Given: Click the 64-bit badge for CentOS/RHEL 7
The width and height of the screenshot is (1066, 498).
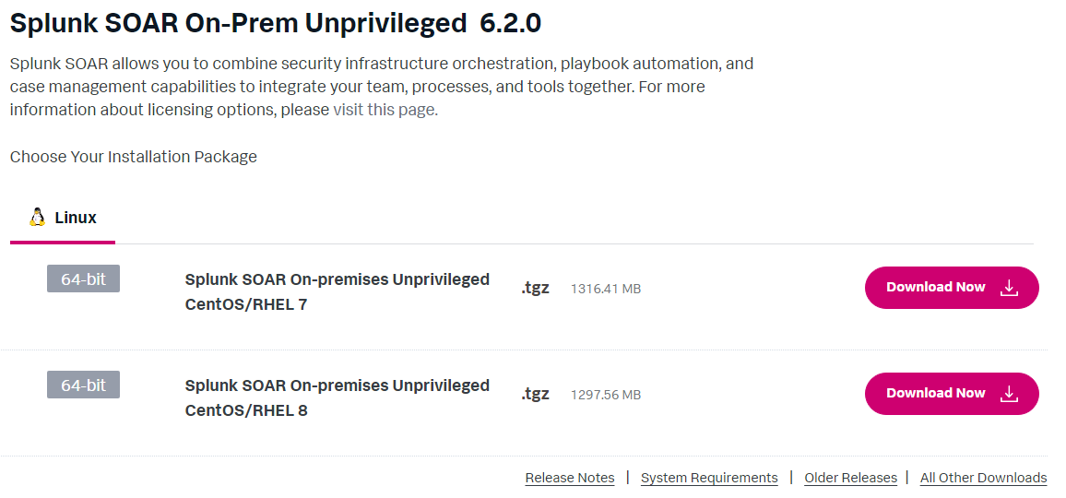Looking at the screenshot, I should (83, 279).
